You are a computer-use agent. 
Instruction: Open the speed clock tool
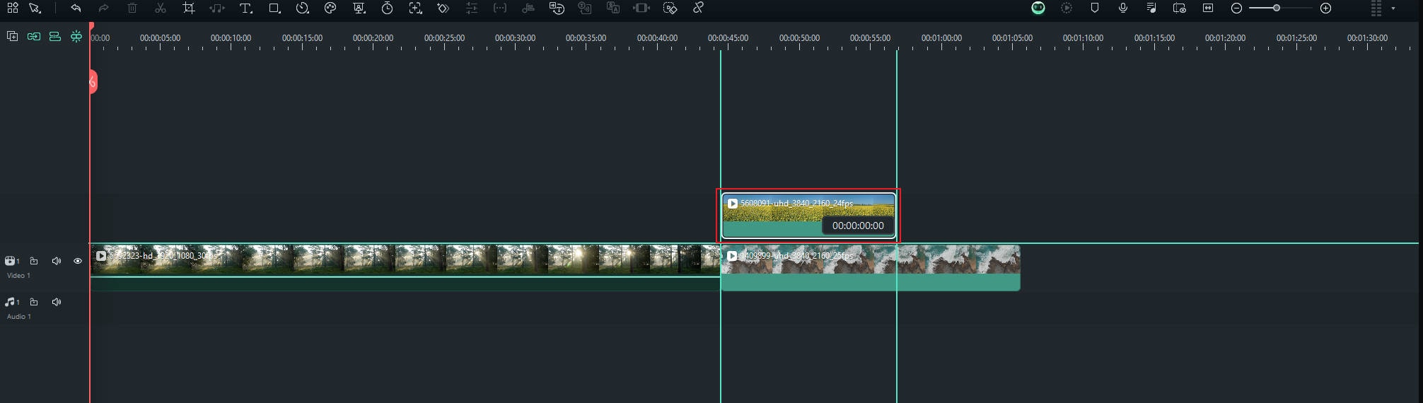(303, 8)
